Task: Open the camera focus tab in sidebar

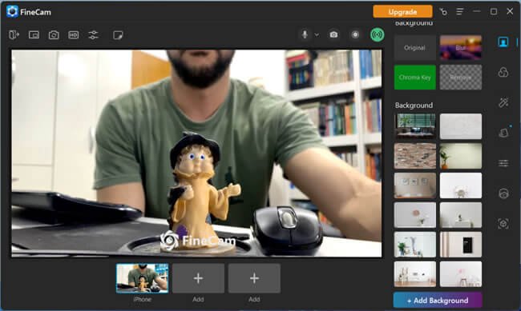Action: point(503,224)
